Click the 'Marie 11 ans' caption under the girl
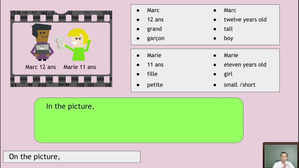 pyautogui.click(x=80, y=67)
